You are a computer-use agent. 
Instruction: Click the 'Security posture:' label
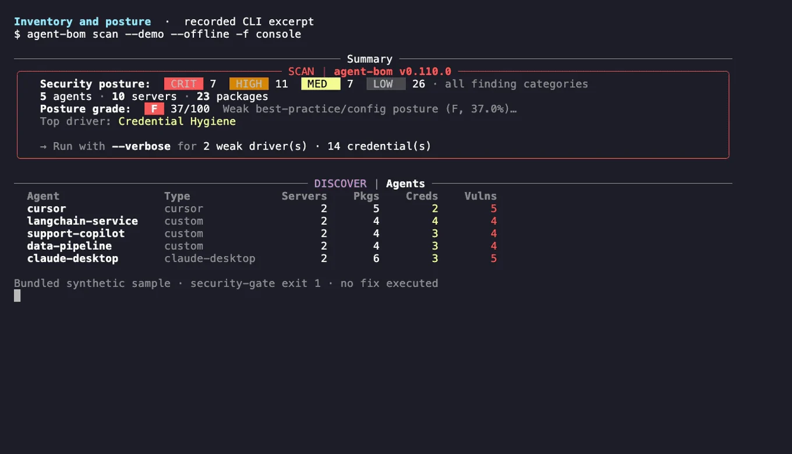coord(96,84)
